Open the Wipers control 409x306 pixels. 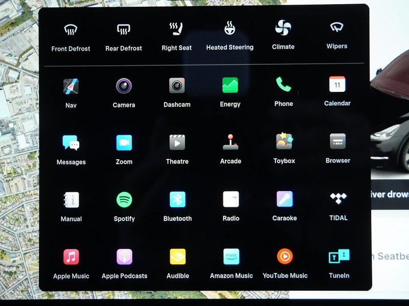[336, 28]
